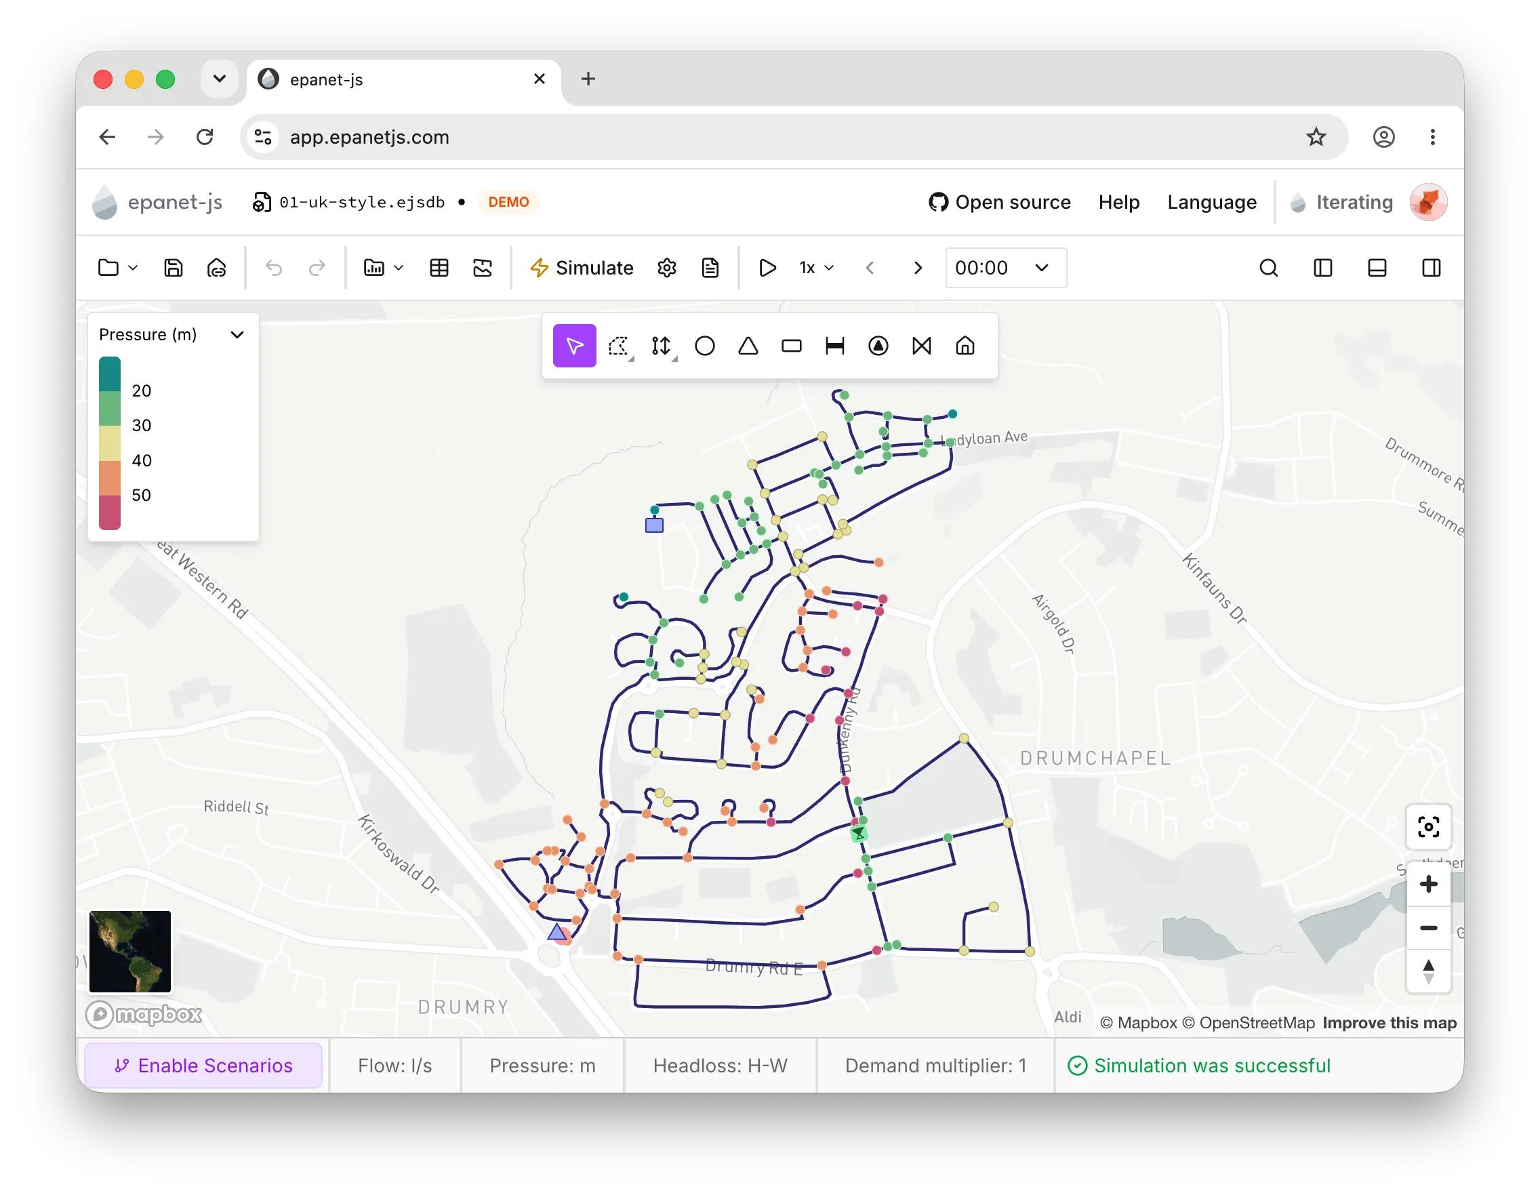This screenshot has width=1540, height=1193.
Task: Open the folder file menu dropdown
Action: [117, 268]
